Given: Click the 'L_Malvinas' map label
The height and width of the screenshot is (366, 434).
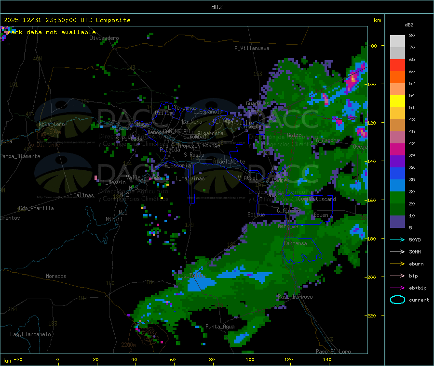Looking at the screenshot, I should tap(190, 178).
